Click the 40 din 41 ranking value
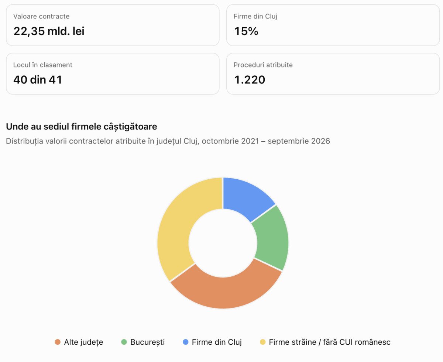This screenshot has height=362, width=443. 38,80
